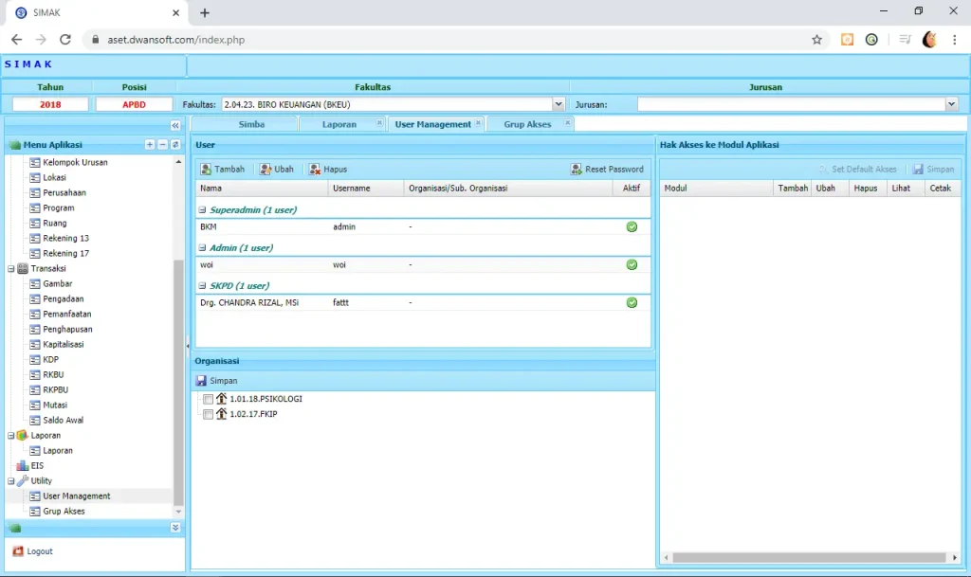Click the Logout icon
This screenshot has width=971, height=577.
18,551
